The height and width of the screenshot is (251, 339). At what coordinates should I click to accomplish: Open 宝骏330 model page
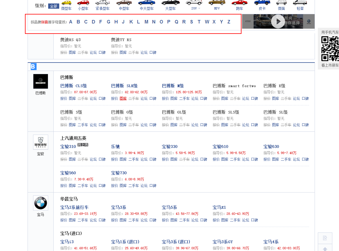(x=170, y=146)
